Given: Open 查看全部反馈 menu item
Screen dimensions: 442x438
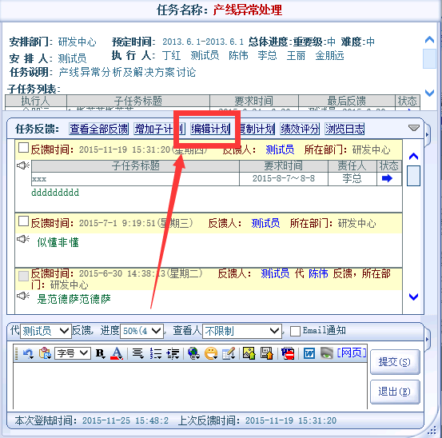Looking at the screenshot, I should coord(99,129).
